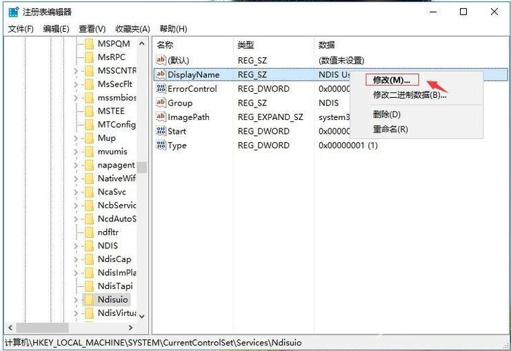Click the 名称 column header
The height and width of the screenshot is (351, 511).
coord(166,45)
